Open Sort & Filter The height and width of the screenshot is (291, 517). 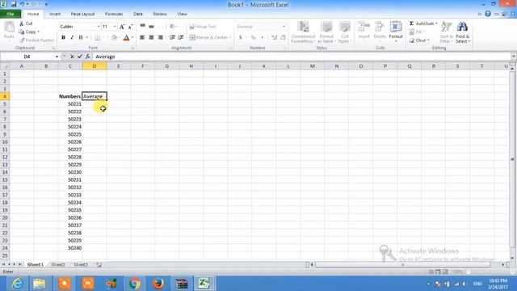[x=447, y=32]
